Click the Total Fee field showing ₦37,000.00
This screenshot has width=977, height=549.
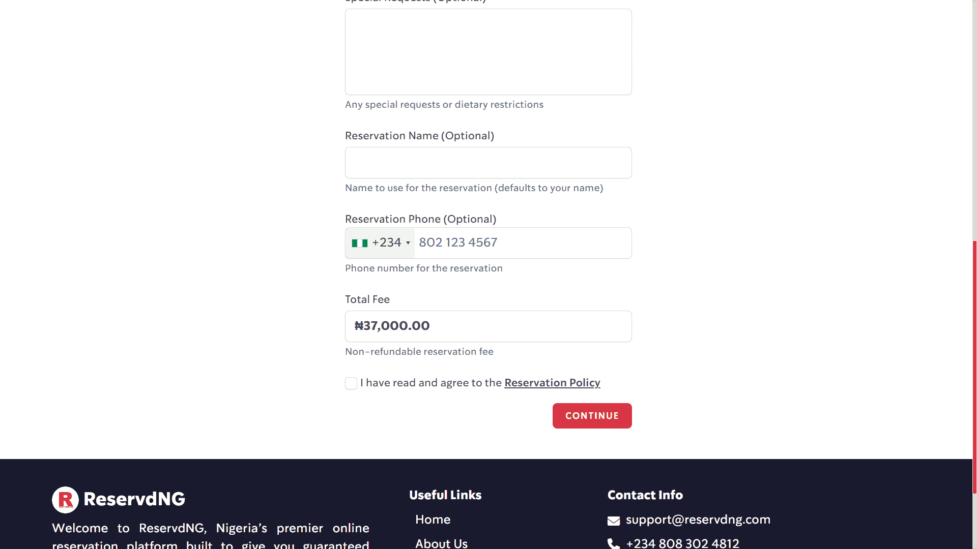click(488, 326)
